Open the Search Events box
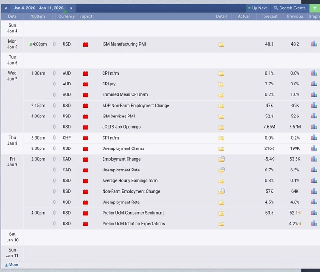320x272 pixels. pyautogui.click(x=290, y=8)
